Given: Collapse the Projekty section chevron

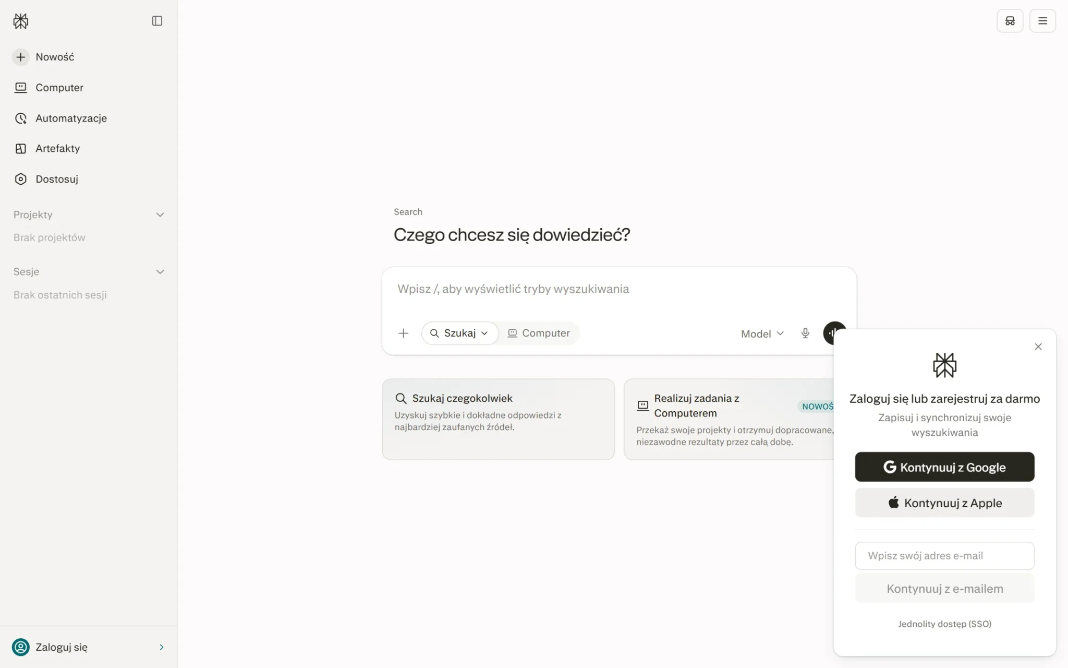Looking at the screenshot, I should pos(160,214).
